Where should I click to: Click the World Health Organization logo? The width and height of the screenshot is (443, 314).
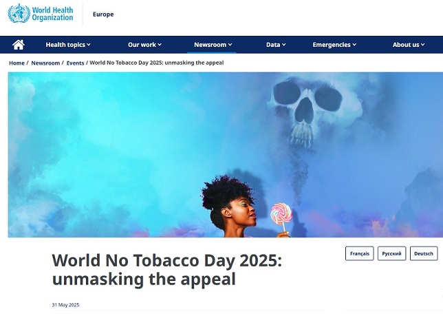41,13
